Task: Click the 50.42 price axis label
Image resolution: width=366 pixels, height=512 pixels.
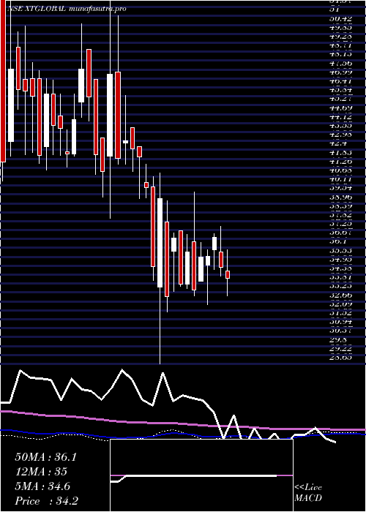Action: [340, 18]
